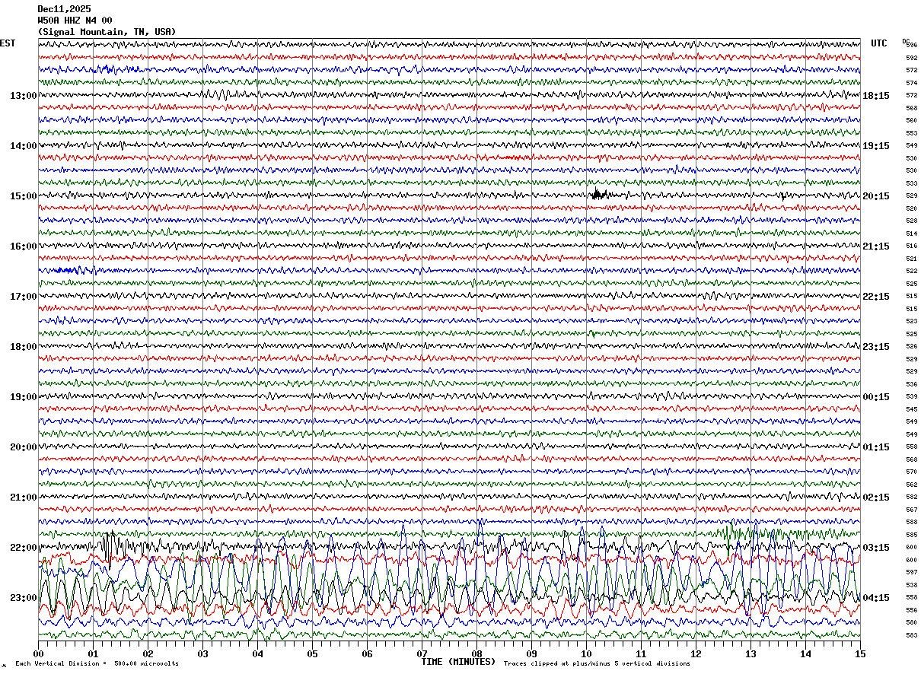Click the Each Vertical Division scale note
This screenshot has height=674, width=921.
(x=97, y=663)
